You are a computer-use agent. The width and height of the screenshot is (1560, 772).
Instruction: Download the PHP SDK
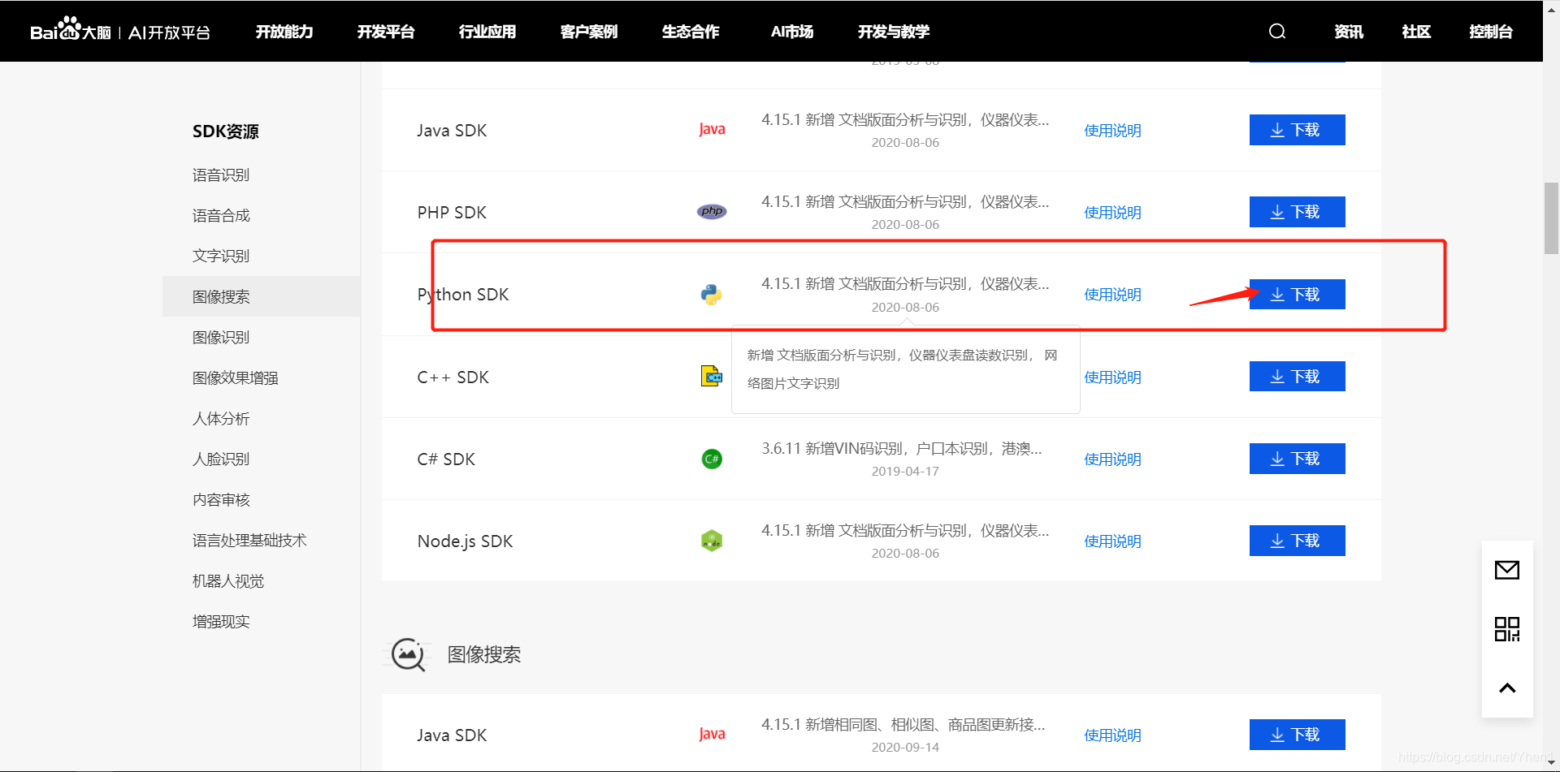click(1298, 212)
